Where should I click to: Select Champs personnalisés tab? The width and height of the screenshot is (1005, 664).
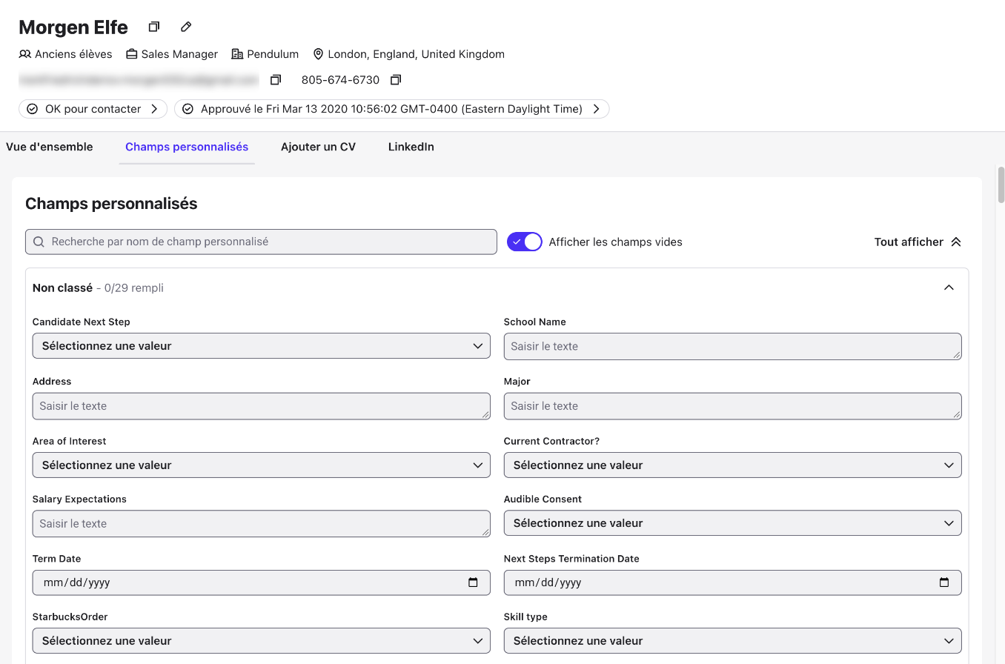tap(187, 147)
